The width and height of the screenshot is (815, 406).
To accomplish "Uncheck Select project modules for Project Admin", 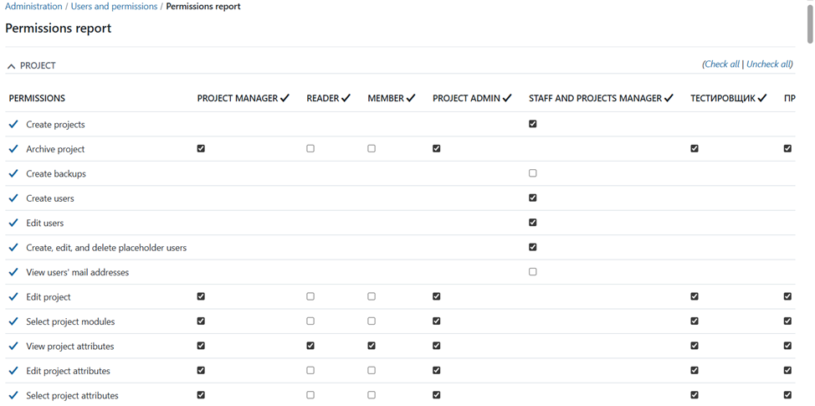I will 436,321.
